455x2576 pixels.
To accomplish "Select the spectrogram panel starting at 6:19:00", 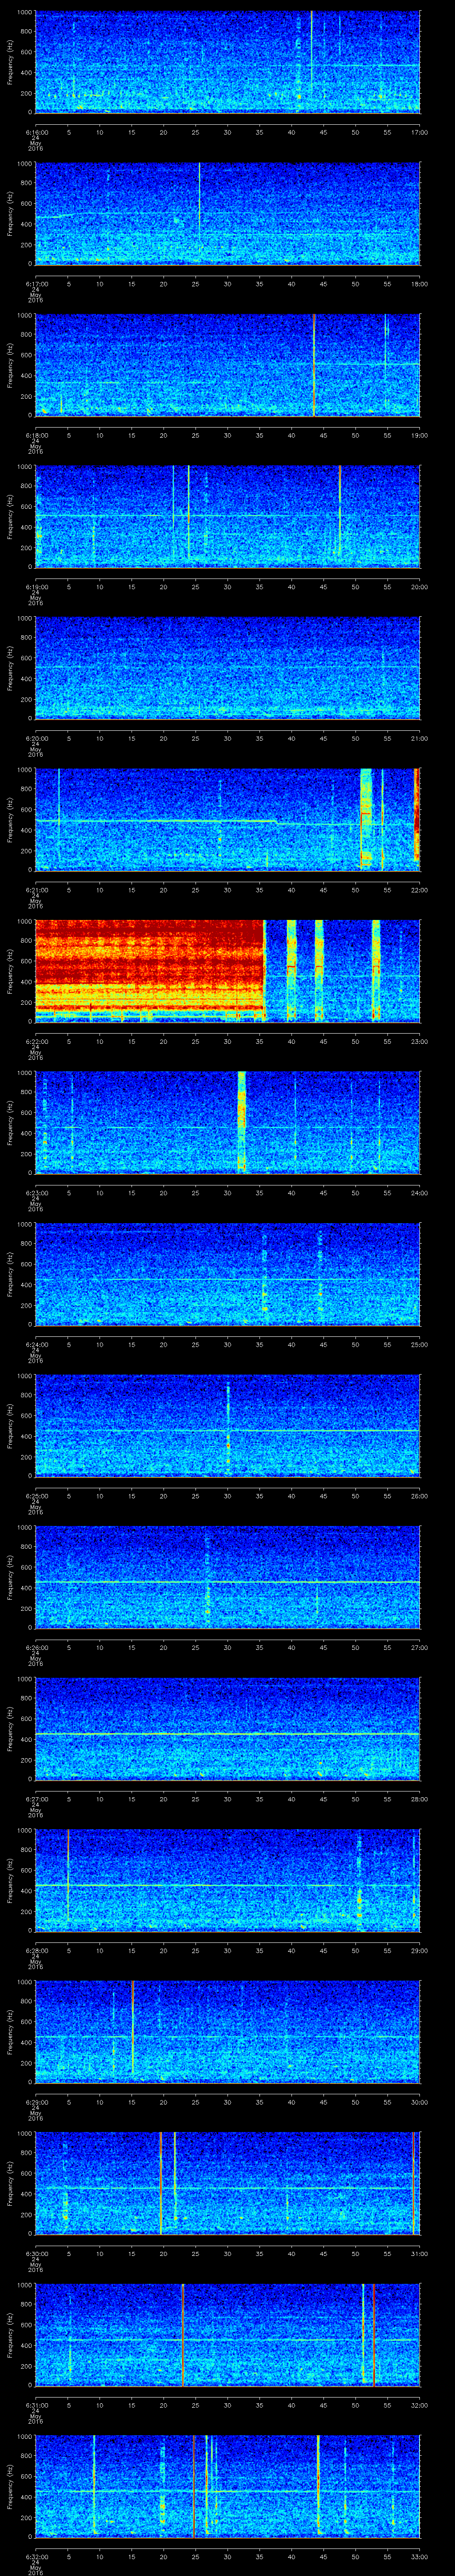I will point(228,516).
